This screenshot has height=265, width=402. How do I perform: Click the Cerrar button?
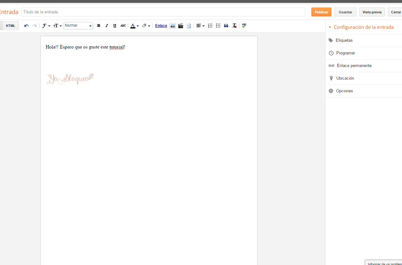tap(395, 12)
